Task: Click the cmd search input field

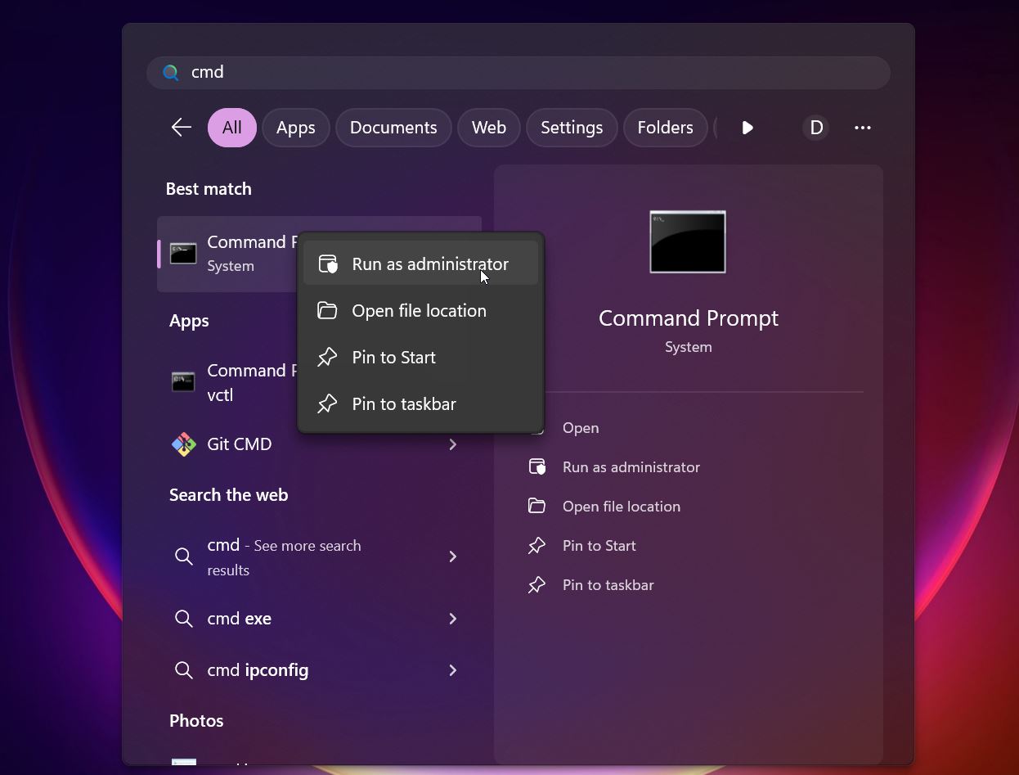Action: click(x=518, y=72)
